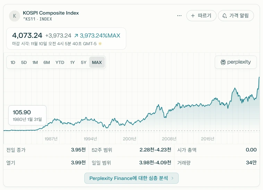263x190 pixels.
Task: Select the 1Y chart range
Action: coord(73,63)
